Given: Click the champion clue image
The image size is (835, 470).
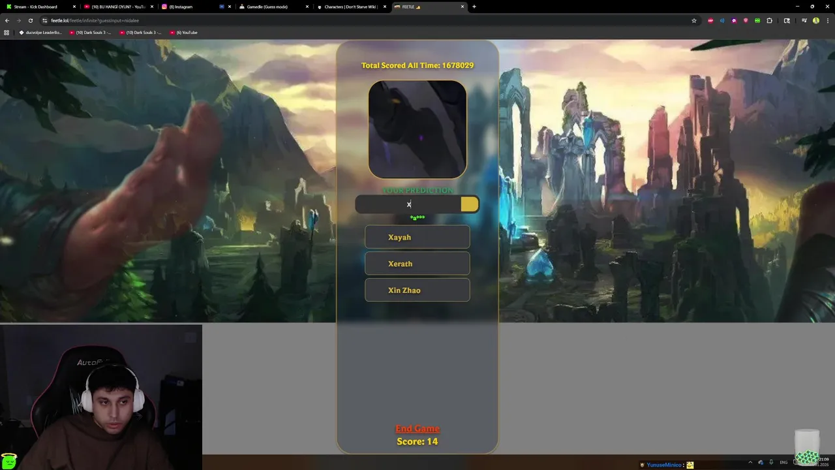Looking at the screenshot, I should pos(417,129).
